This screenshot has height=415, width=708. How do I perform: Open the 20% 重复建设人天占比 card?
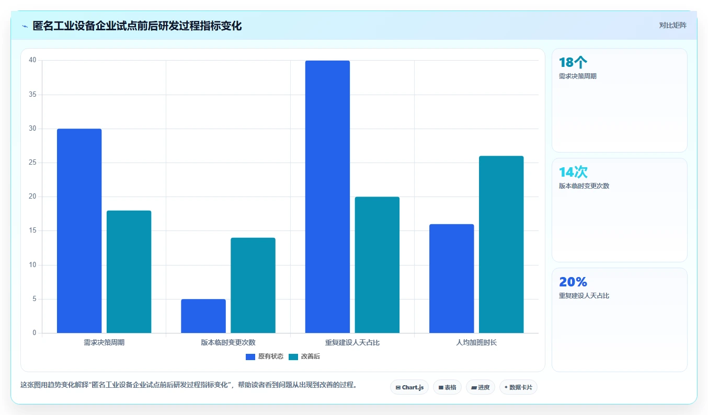point(620,320)
